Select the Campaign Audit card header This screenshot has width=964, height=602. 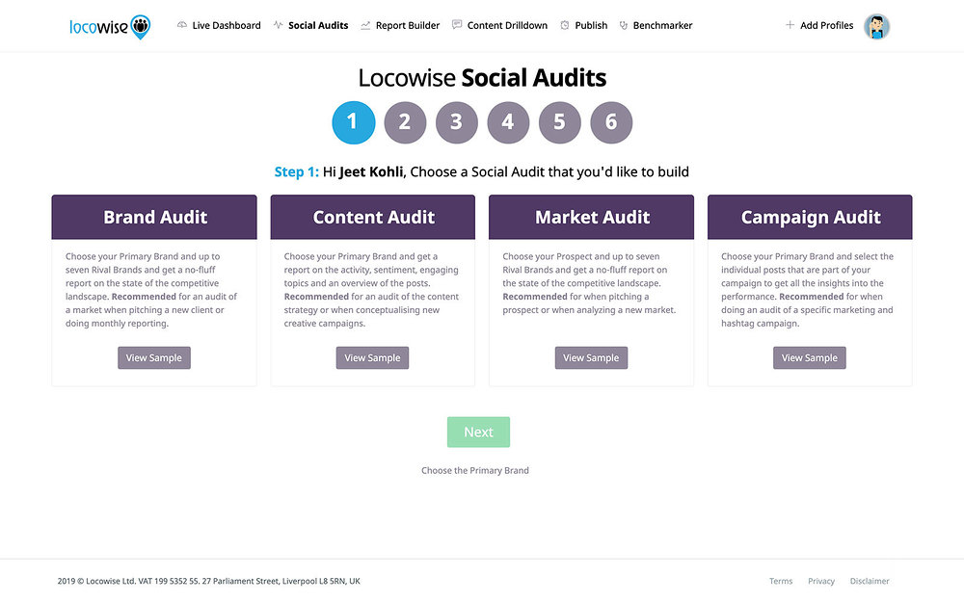pyautogui.click(x=811, y=217)
